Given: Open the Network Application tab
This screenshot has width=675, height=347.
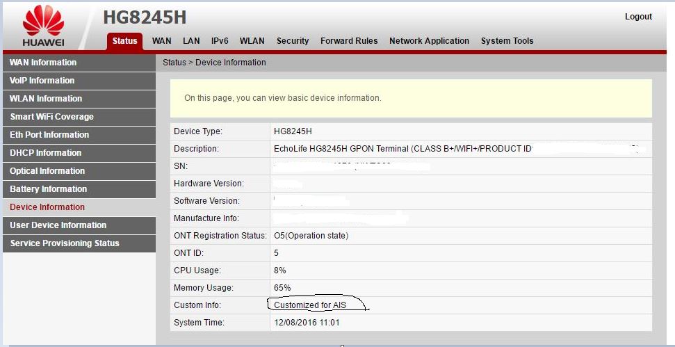Looking at the screenshot, I should 429,41.
